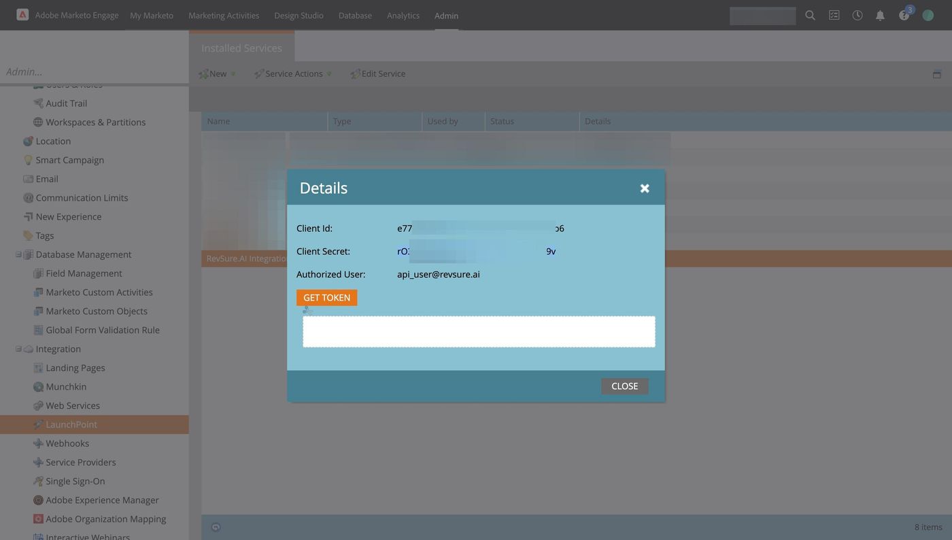This screenshot has width=952, height=540.
Task: Sort by the Status column header
Action: (x=532, y=121)
